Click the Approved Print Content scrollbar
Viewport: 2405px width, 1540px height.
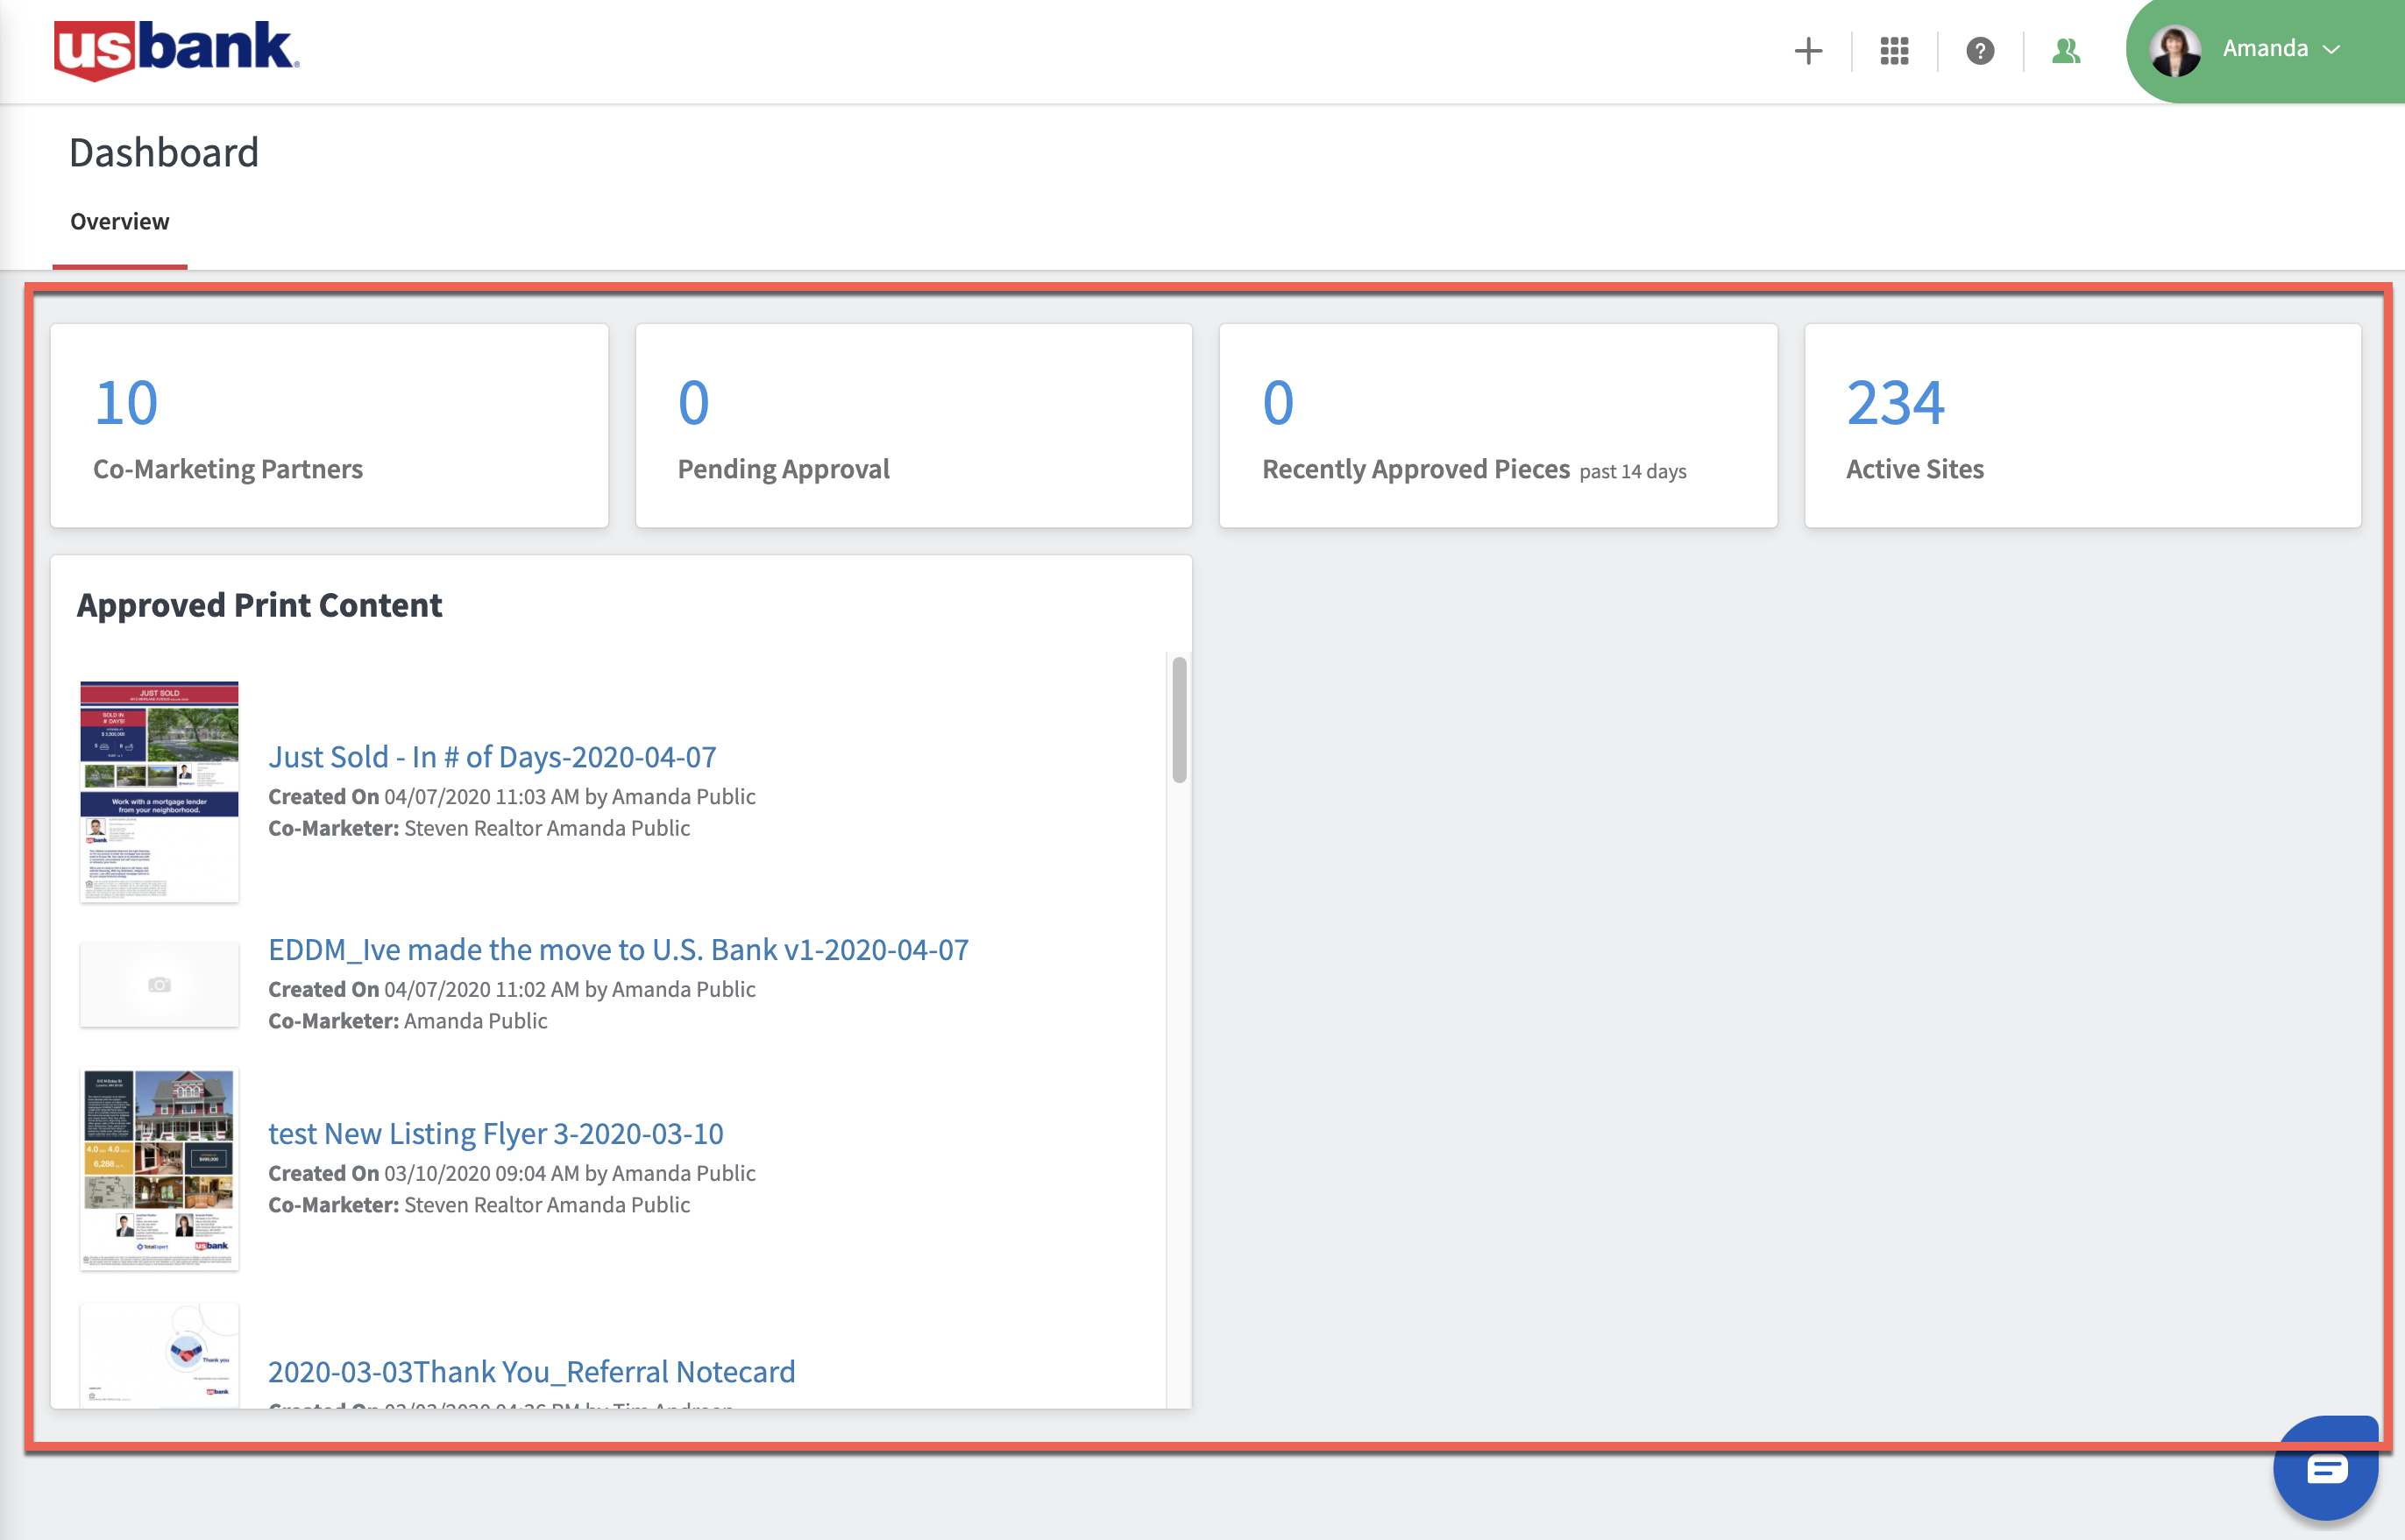click(x=1180, y=719)
